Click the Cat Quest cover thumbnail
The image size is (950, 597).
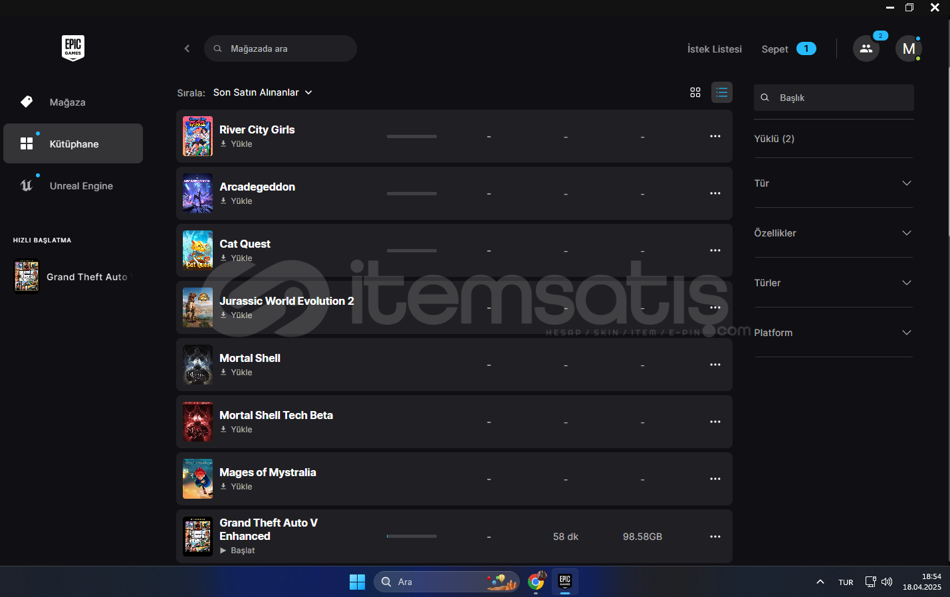pyautogui.click(x=197, y=250)
